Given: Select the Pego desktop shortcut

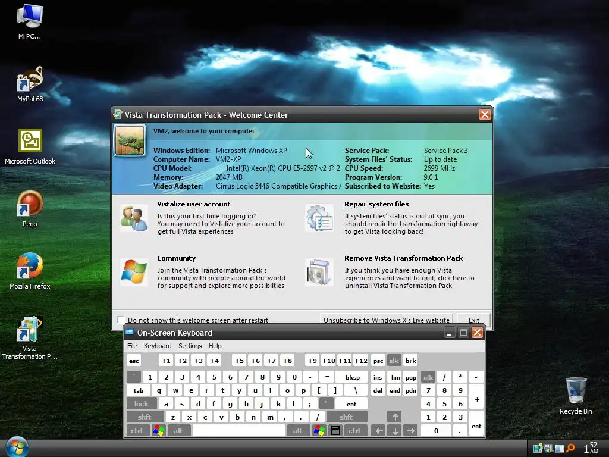Looking at the screenshot, I should pyautogui.click(x=30, y=209).
